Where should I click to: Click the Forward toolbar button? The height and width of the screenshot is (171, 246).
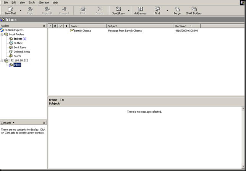[x=64, y=11]
